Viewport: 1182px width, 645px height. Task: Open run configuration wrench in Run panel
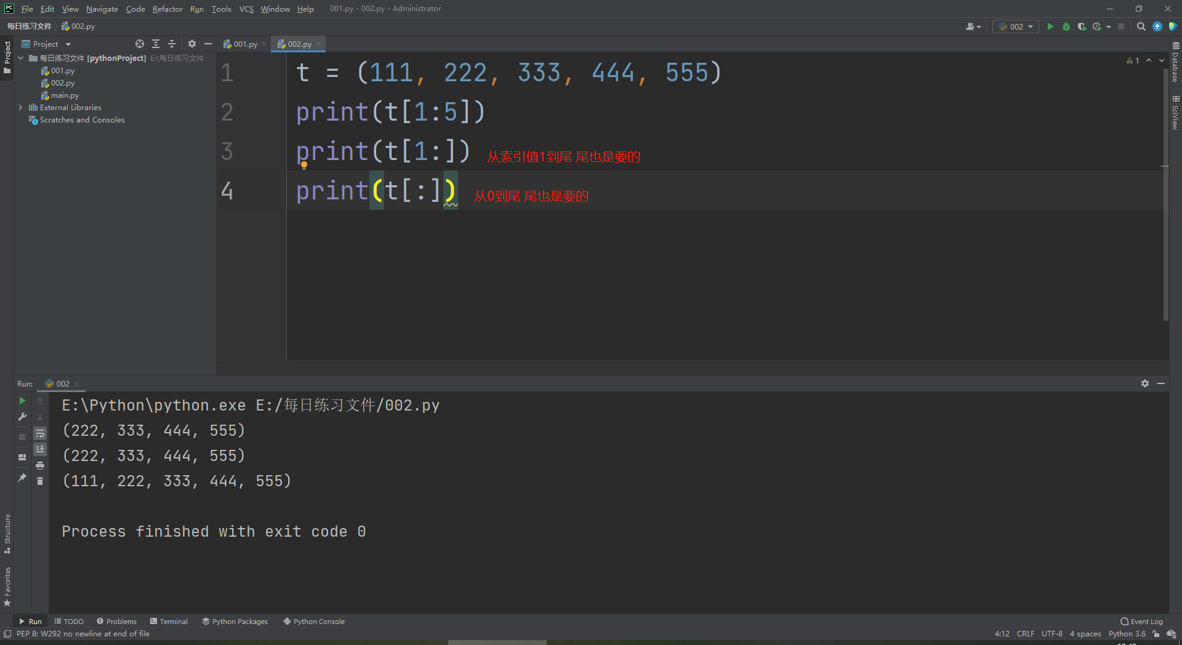[22, 417]
